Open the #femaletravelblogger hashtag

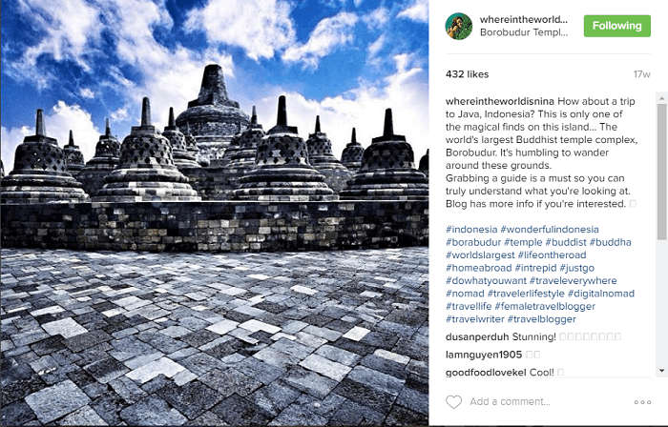545,306
